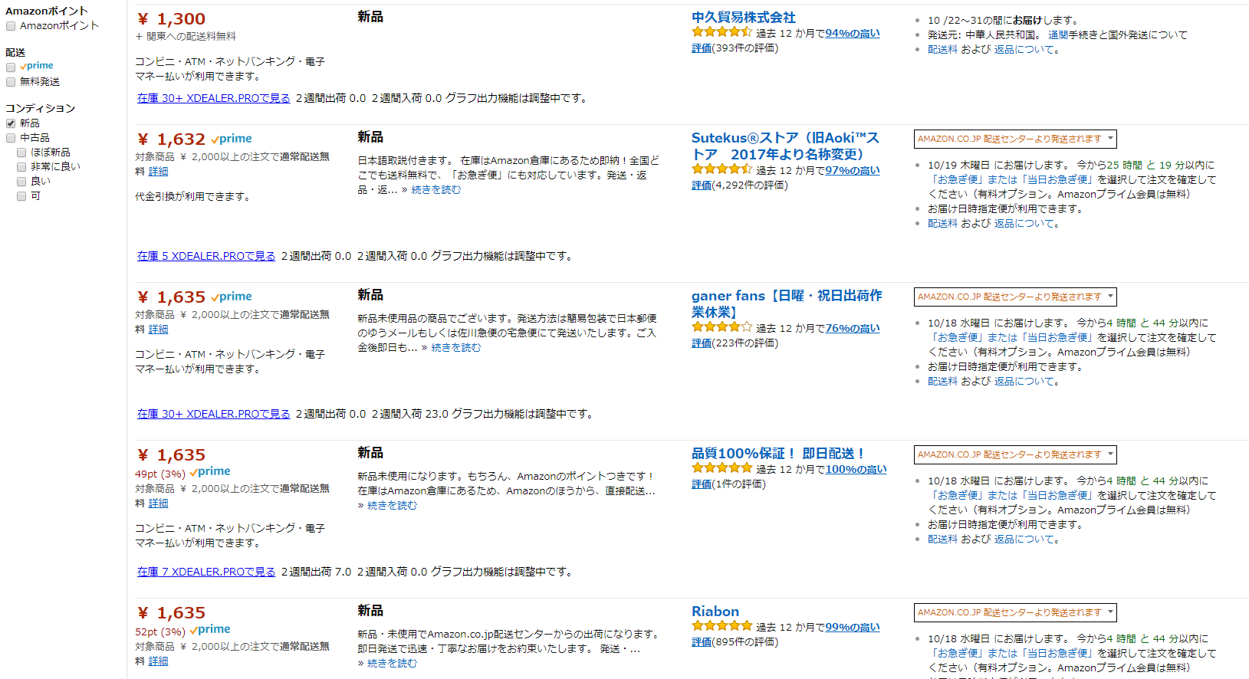
Task: Open the 94%の高い rating link
Action: pos(853,34)
